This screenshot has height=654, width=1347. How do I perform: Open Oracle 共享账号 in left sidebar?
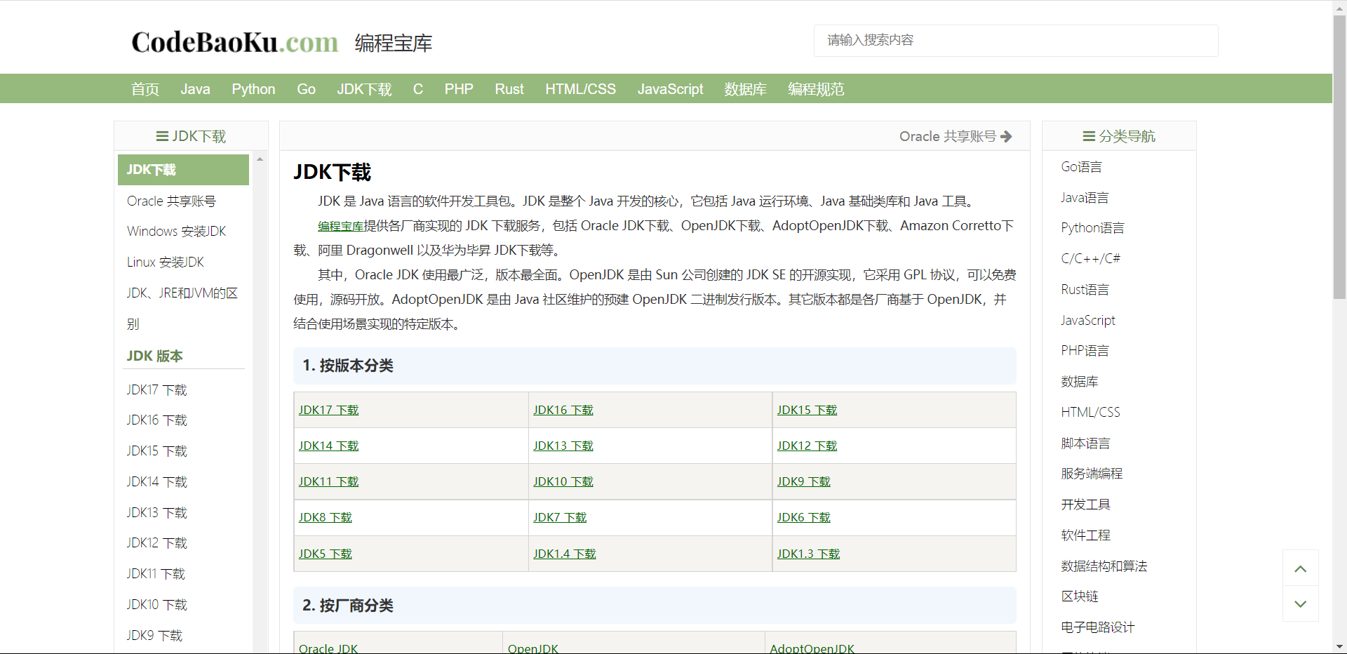coord(171,201)
